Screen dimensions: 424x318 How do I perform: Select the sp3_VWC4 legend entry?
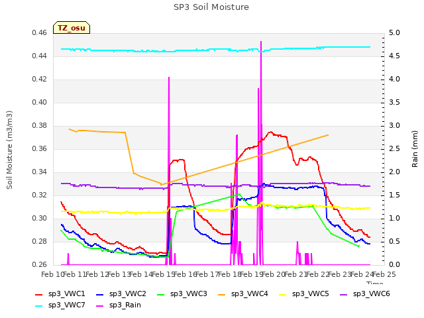click(243, 294)
